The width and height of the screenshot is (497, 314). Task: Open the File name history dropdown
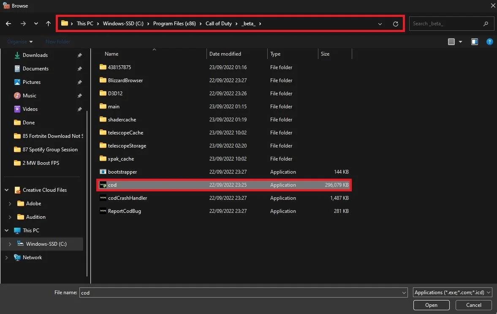click(x=404, y=293)
